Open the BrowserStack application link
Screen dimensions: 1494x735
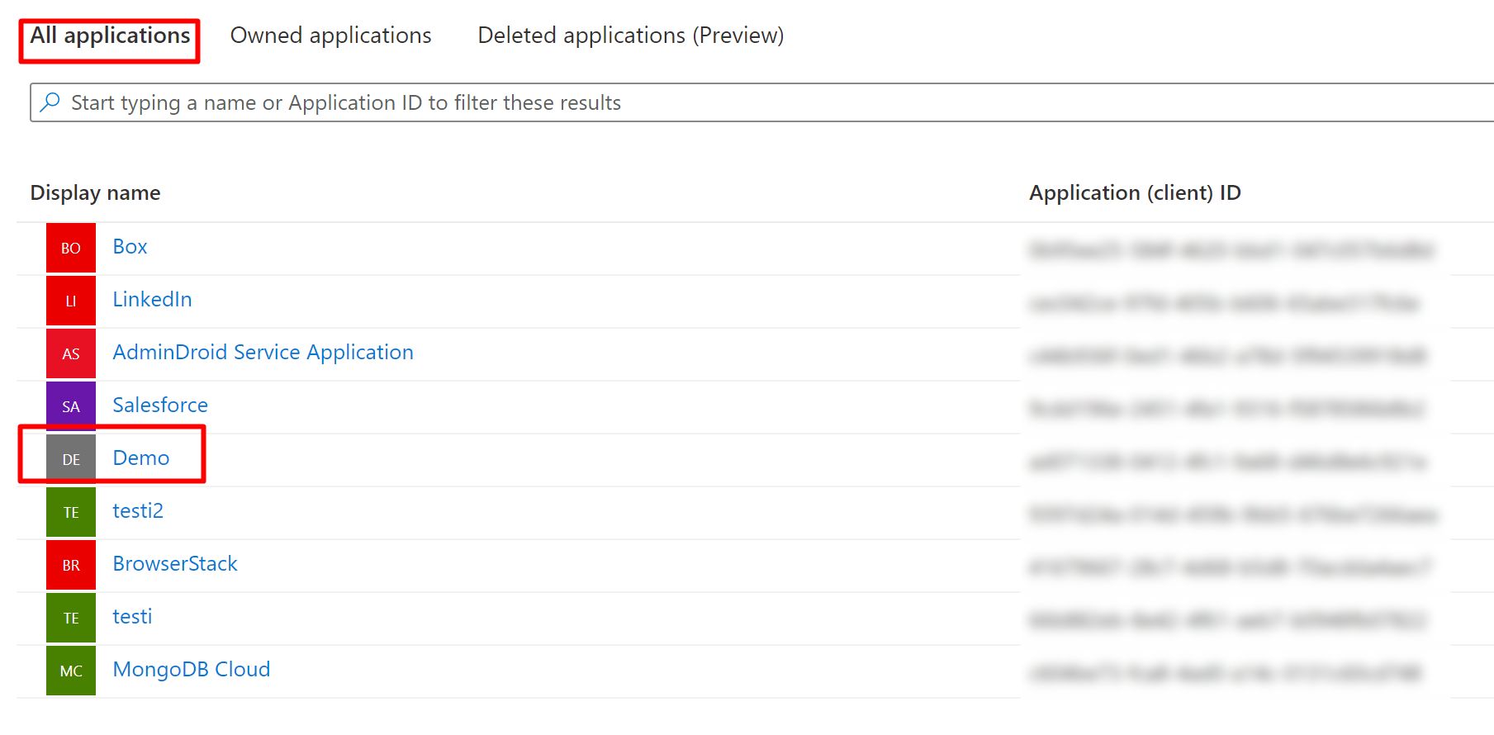coord(175,564)
